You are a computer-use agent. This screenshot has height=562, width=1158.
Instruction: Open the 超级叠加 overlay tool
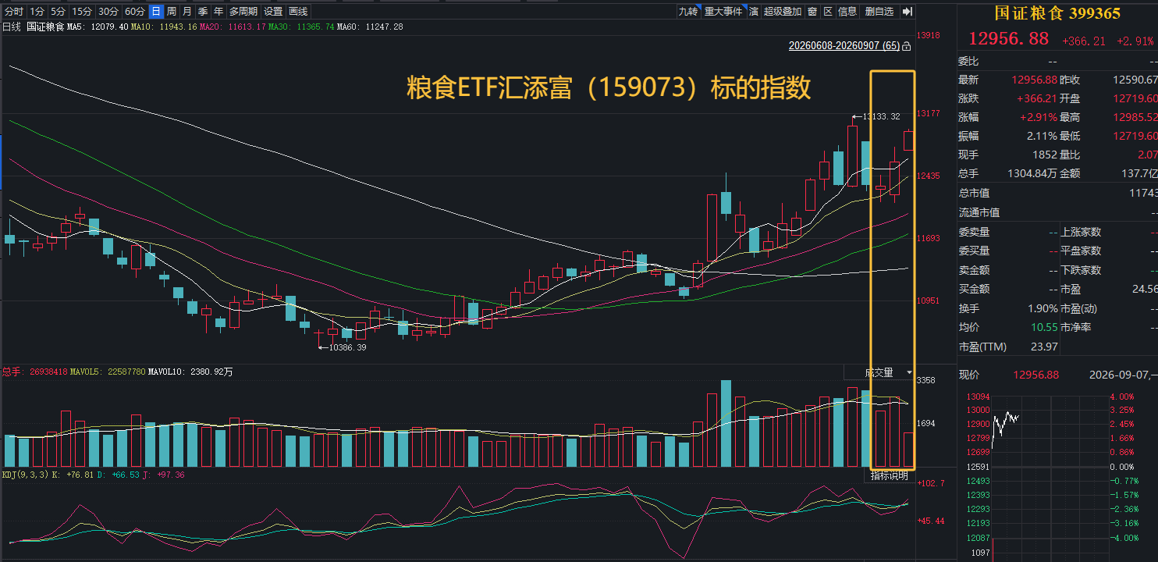783,12
